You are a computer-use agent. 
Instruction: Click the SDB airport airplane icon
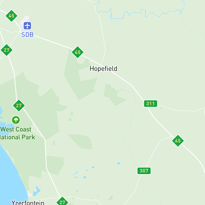(x=27, y=26)
